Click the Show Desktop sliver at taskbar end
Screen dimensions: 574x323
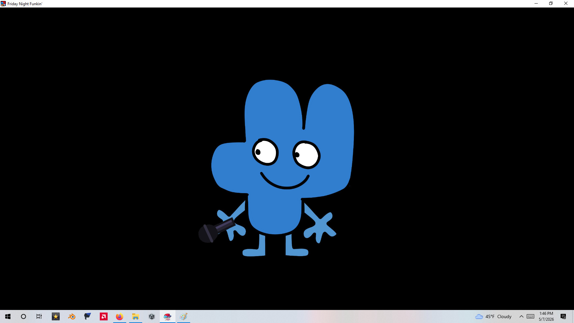click(x=573, y=316)
